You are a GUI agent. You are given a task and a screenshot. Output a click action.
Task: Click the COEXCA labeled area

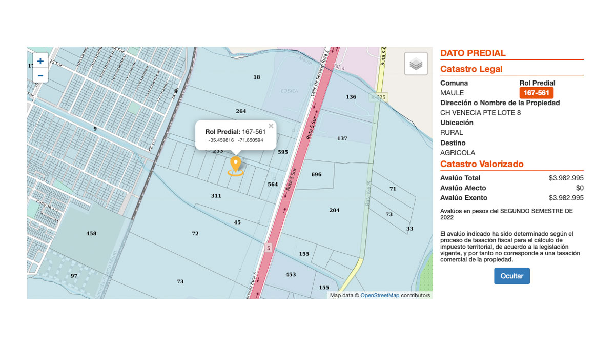click(x=289, y=91)
